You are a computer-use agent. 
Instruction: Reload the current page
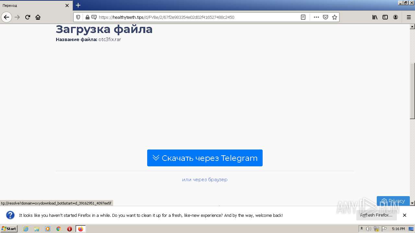point(28,17)
